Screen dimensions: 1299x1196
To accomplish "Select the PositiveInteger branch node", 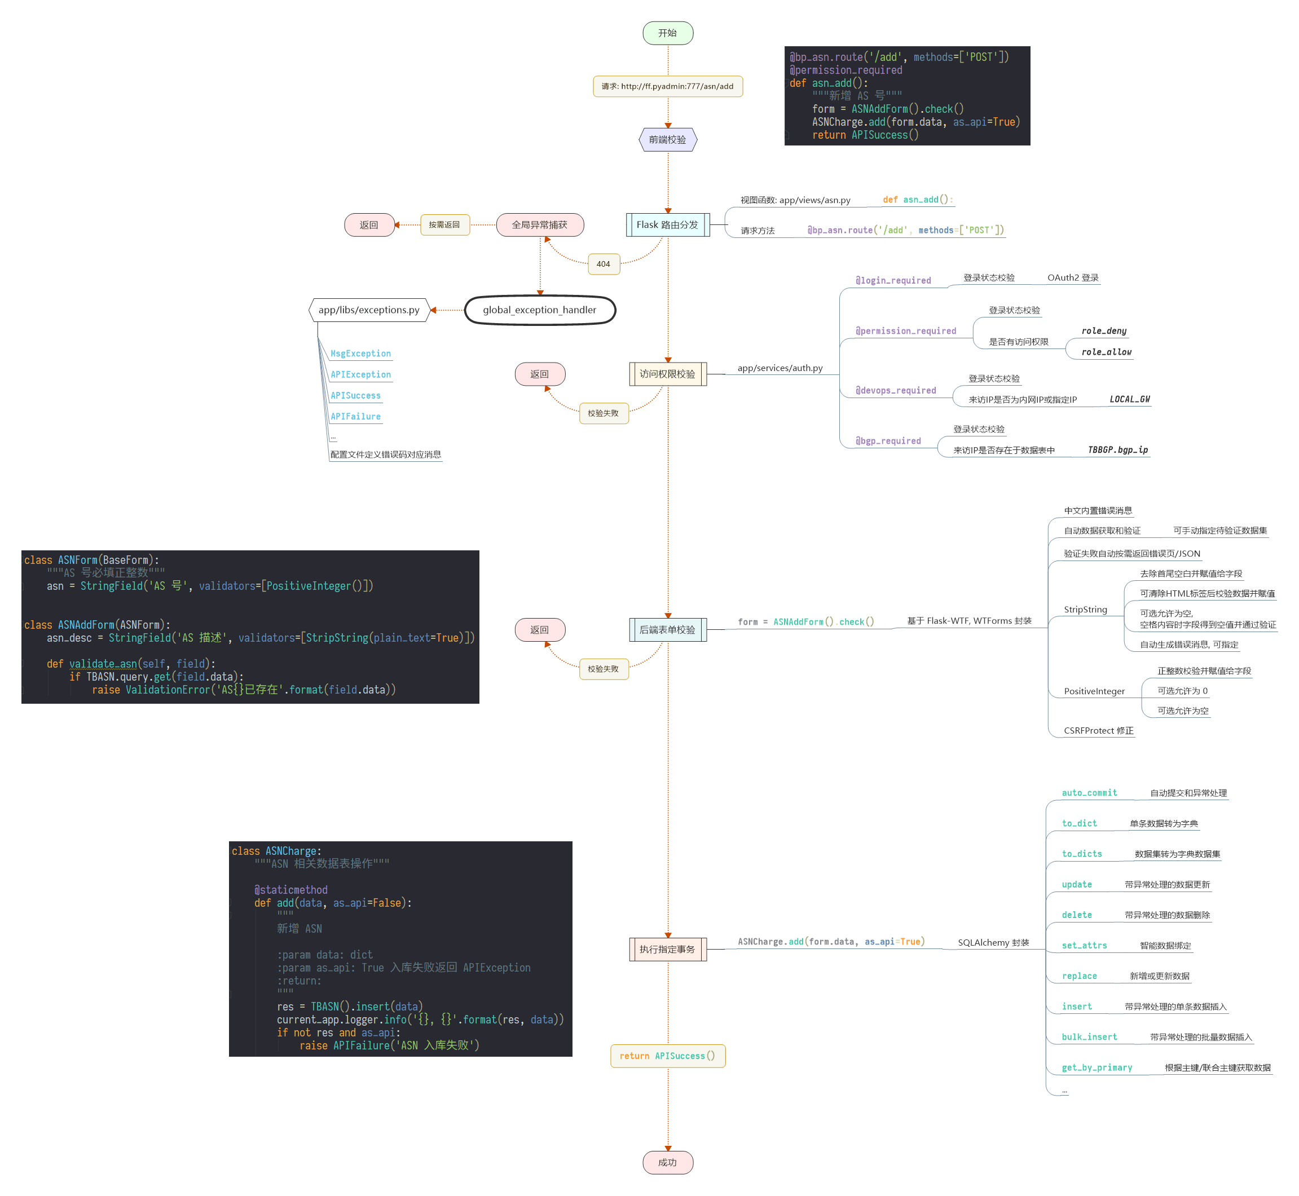I will [x=1094, y=691].
